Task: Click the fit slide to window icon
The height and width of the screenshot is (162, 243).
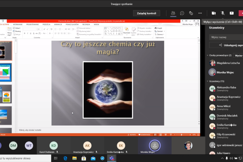Action: point(198,135)
